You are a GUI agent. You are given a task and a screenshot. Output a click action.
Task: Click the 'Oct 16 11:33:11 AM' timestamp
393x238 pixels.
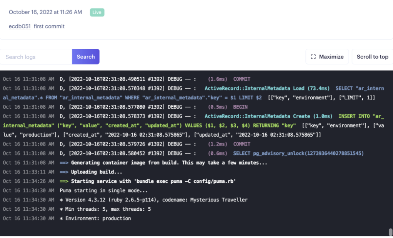pos(28,172)
